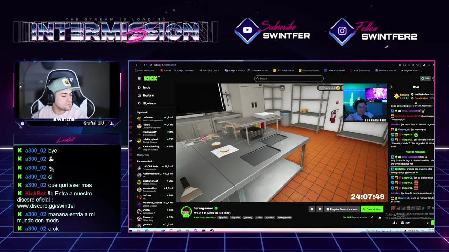Viewport: 449px width, 252px height.
Task: Click the browser back arrow
Action: 136,65
